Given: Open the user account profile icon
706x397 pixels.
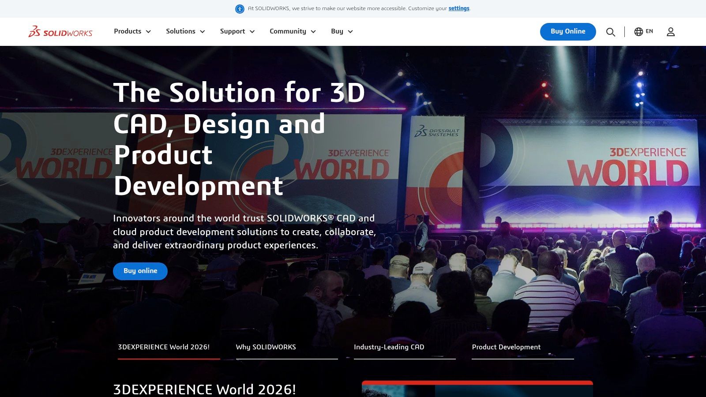Looking at the screenshot, I should [x=671, y=32].
